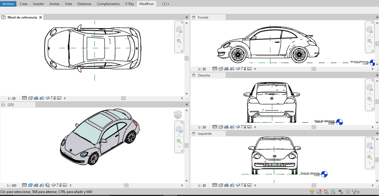Toggle Select Underlay Elements in status bar
Viewport: 379px width, 196px height.
(x=319, y=192)
